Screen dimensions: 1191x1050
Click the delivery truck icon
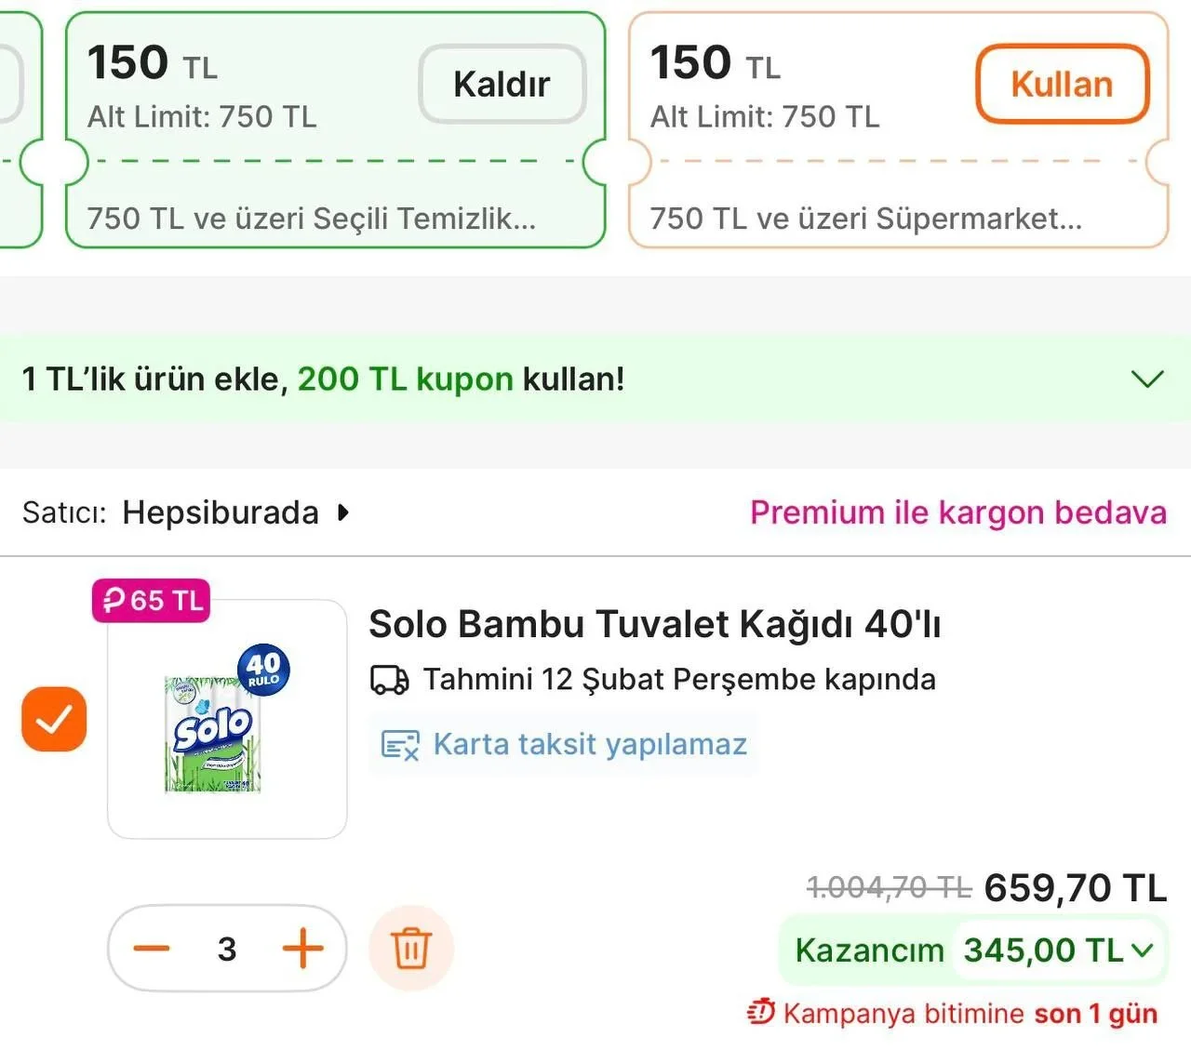(x=389, y=680)
